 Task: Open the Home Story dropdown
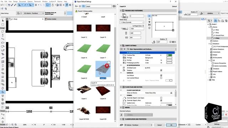132,22
